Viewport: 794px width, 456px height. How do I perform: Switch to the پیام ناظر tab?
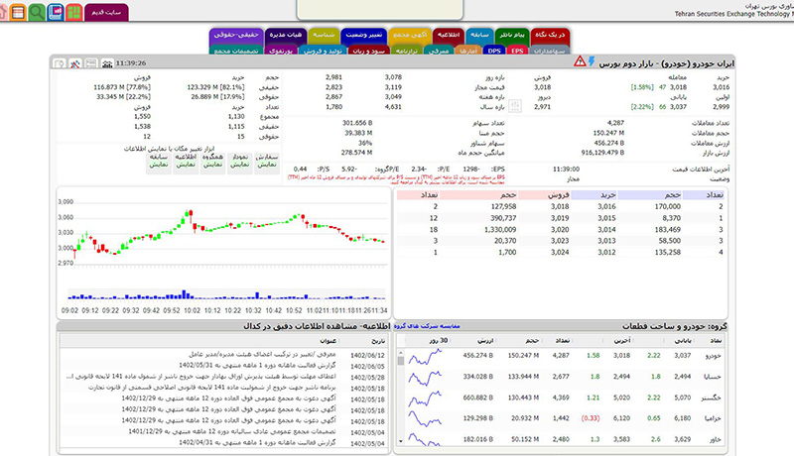512,36
